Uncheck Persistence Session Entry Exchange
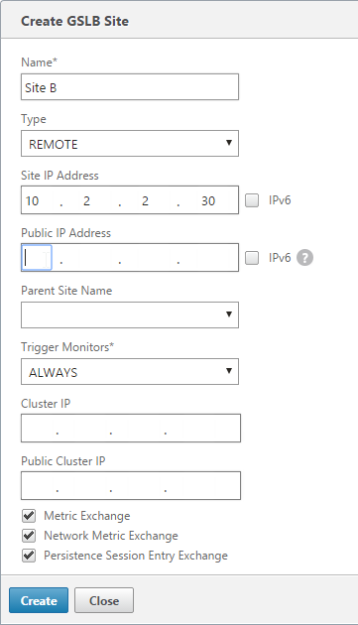Screen dimensions: 358x625 click(x=29, y=556)
